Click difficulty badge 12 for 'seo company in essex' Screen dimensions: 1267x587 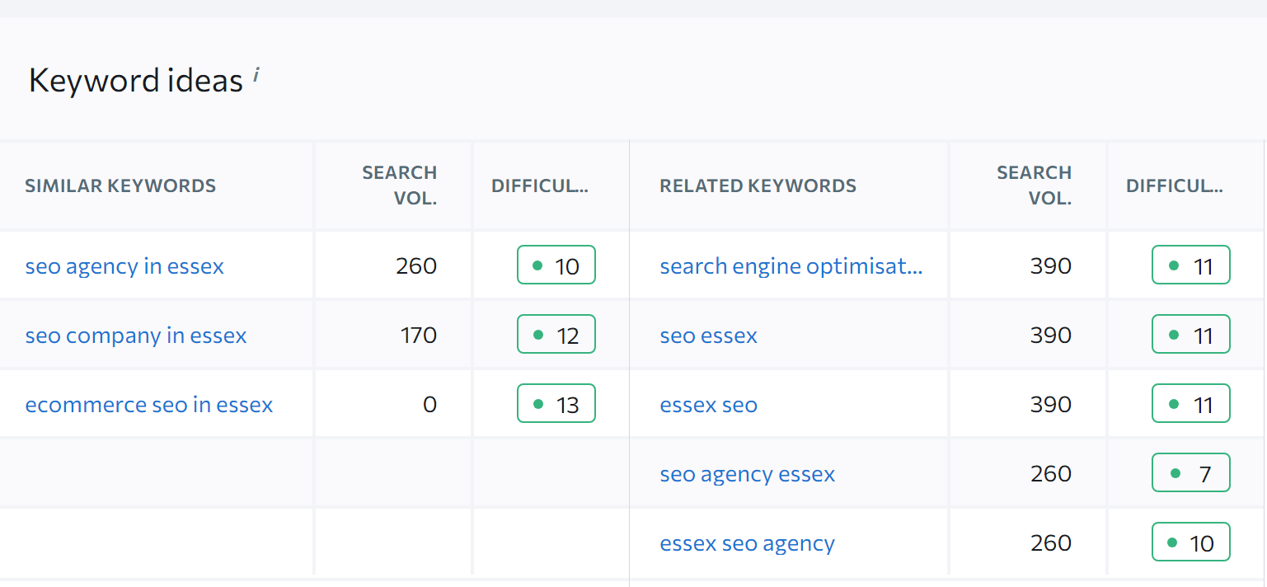coord(556,335)
